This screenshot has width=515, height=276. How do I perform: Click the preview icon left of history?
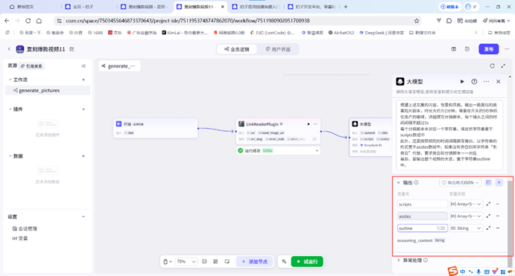tap(454, 49)
